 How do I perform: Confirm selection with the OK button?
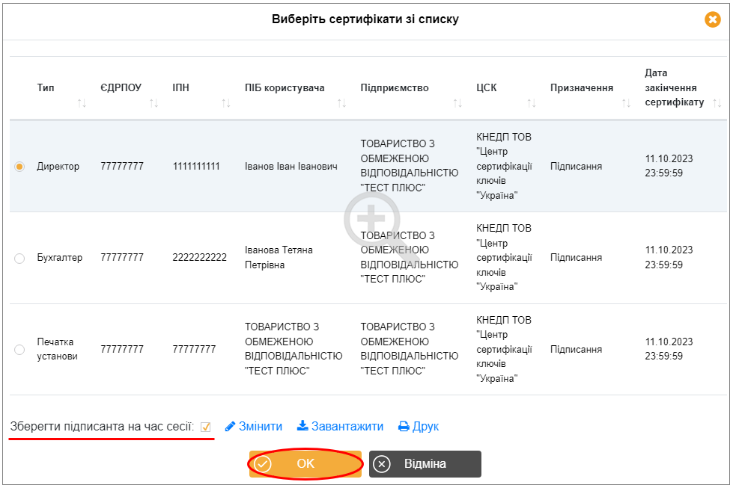click(x=305, y=464)
